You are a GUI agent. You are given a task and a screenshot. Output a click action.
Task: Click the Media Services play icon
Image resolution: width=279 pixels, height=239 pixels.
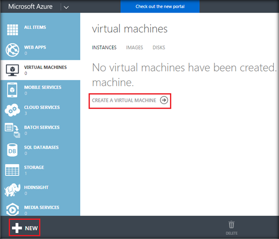click(x=13, y=209)
